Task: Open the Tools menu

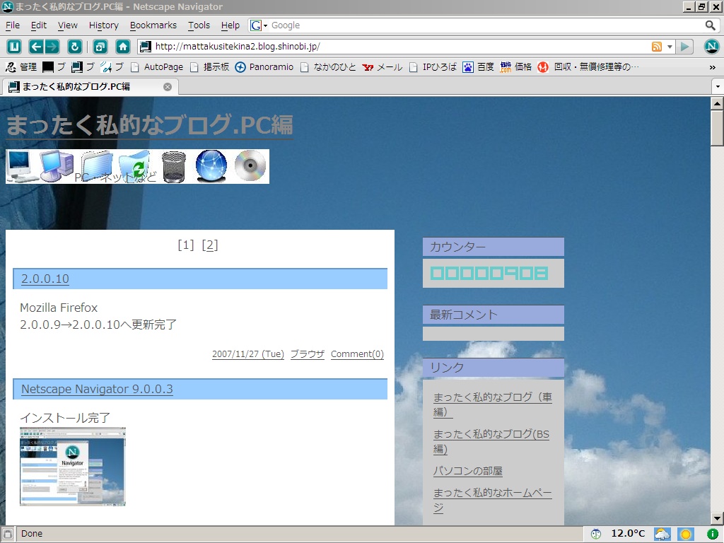Action: [x=199, y=25]
